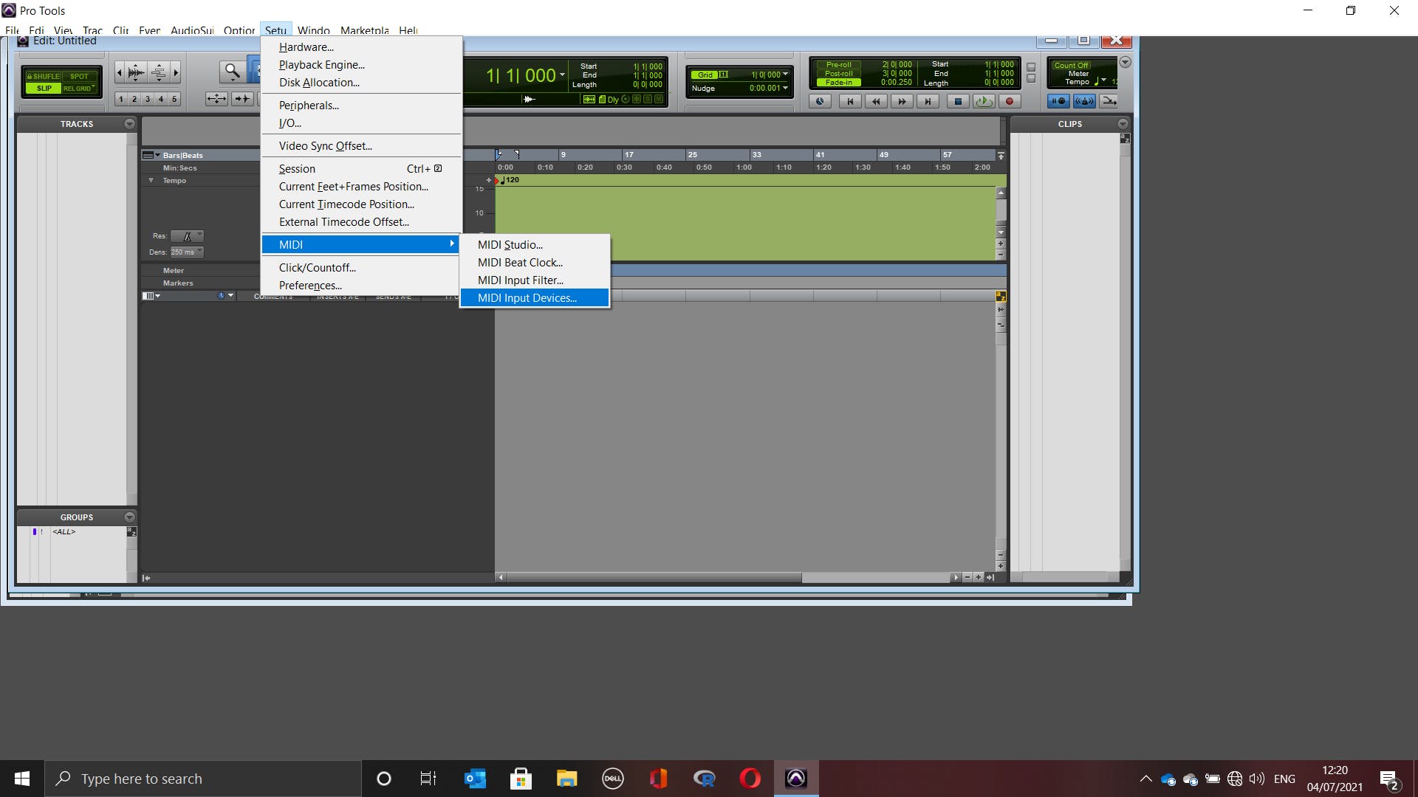
Task: Toggle the Wait for Note button
Action: click(1058, 101)
